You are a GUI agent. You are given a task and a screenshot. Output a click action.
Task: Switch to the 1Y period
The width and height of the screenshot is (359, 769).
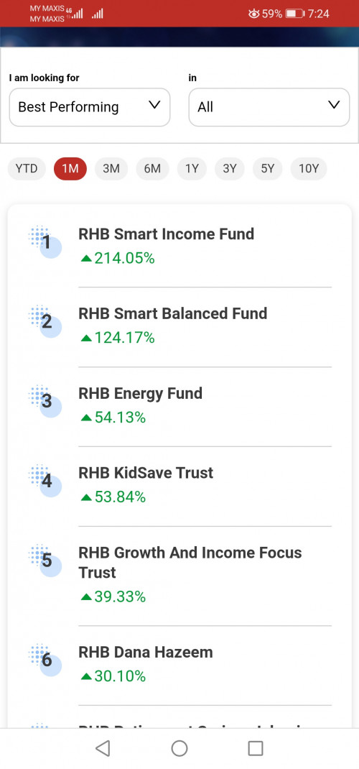[192, 169]
